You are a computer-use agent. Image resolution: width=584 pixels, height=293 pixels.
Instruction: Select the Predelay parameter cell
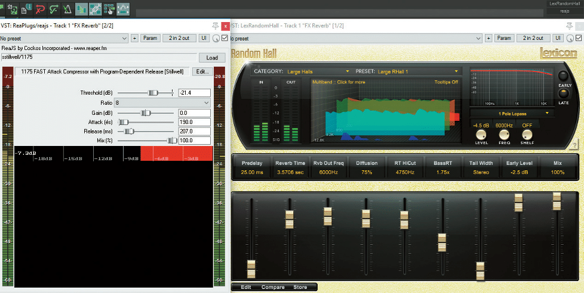coord(252,167)
